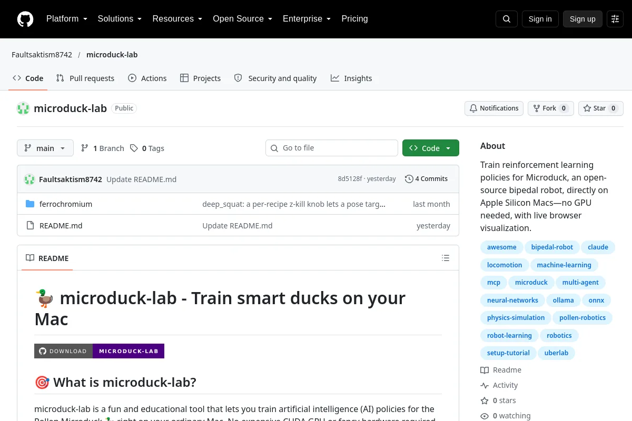The image size is (632, 421).
Task: Click the branch icon beside 1 Branch
Action: click(x=85, y=148)
